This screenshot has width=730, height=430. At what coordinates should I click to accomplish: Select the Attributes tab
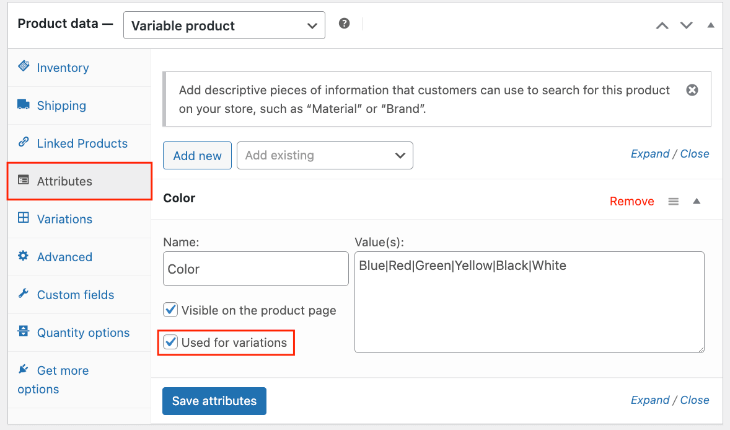79,181
